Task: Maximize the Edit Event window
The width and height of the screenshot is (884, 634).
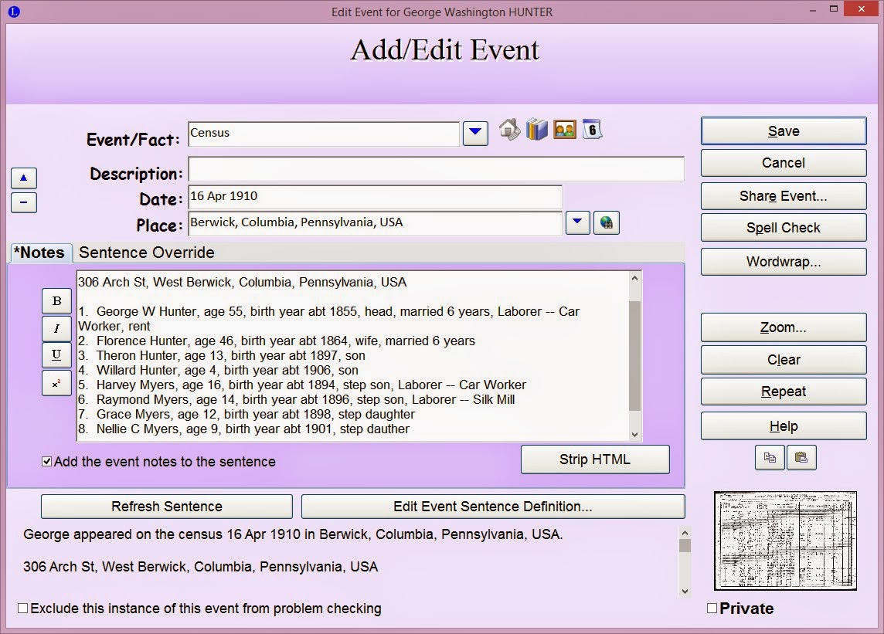Action: tap(834, 9)
